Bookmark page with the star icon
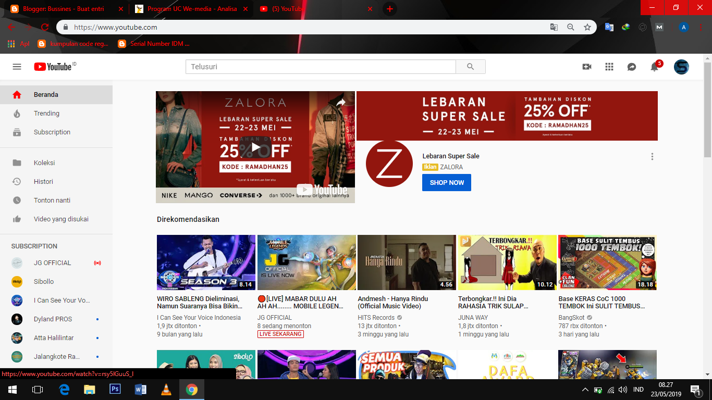The image size is (712, 400). tap(587, 27)
